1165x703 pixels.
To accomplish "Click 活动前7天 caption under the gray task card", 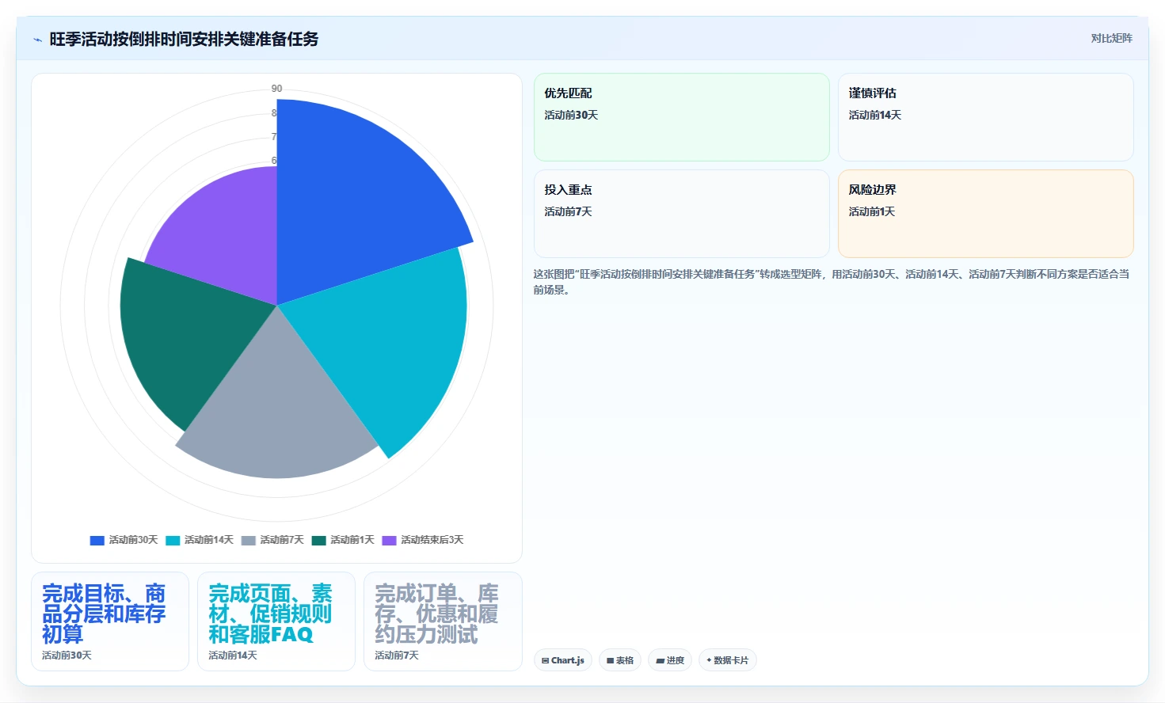I will tap(397, 655).
